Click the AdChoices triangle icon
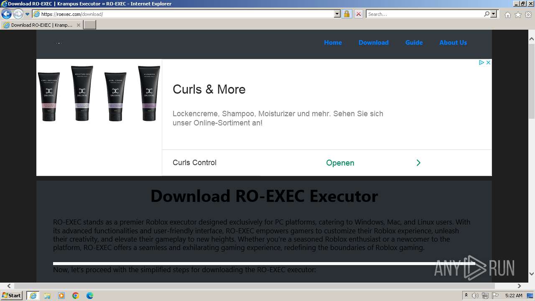Image resolution: width=535 pixels, height=301 pixels. (481, 62)
